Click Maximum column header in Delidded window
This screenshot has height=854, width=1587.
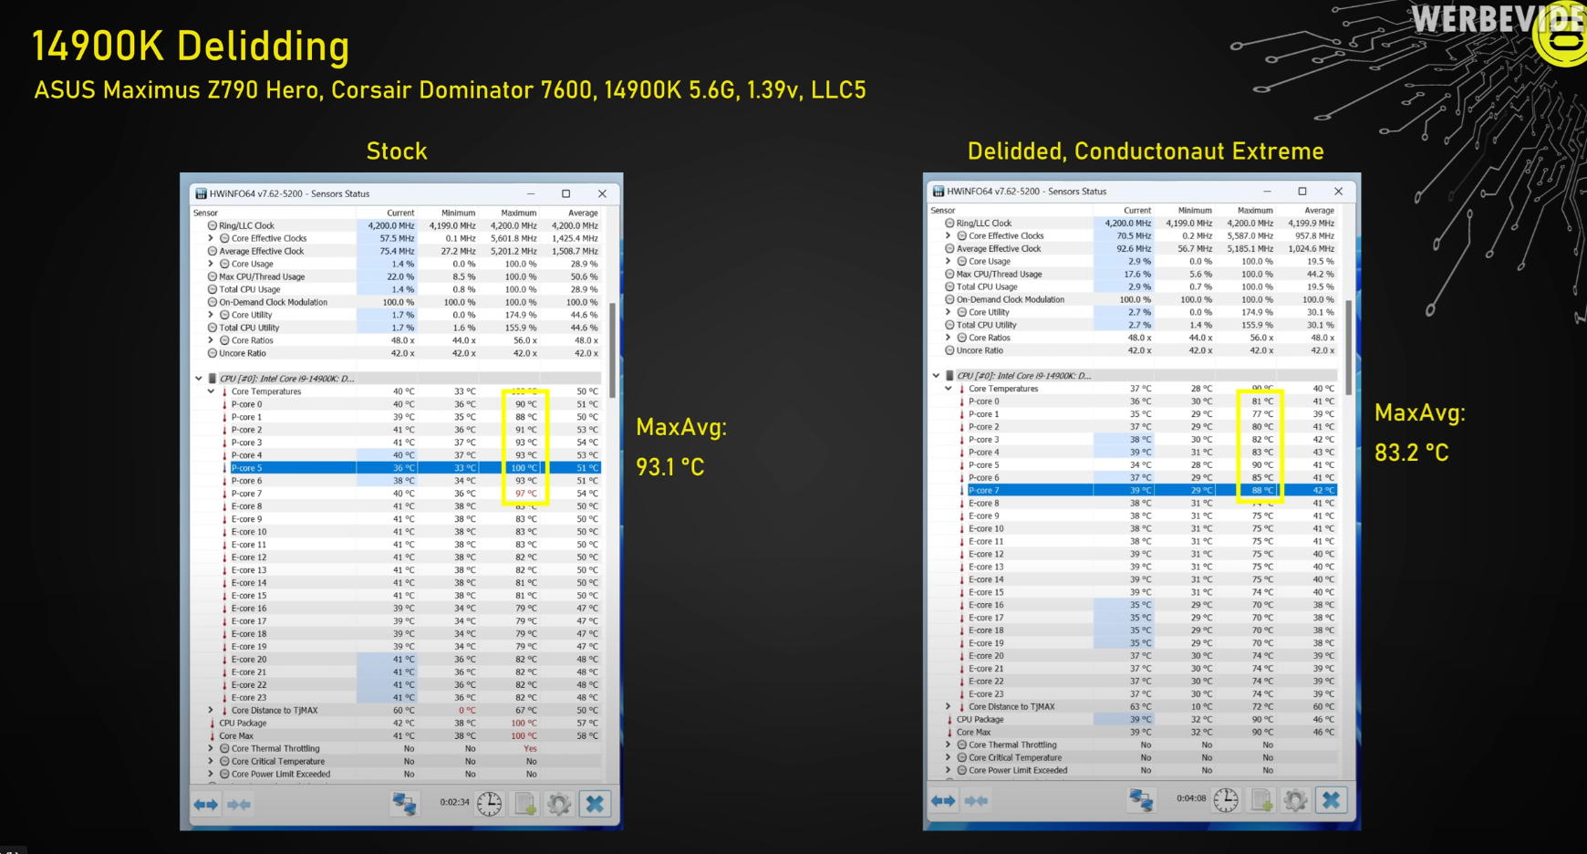pos(1255,211)
